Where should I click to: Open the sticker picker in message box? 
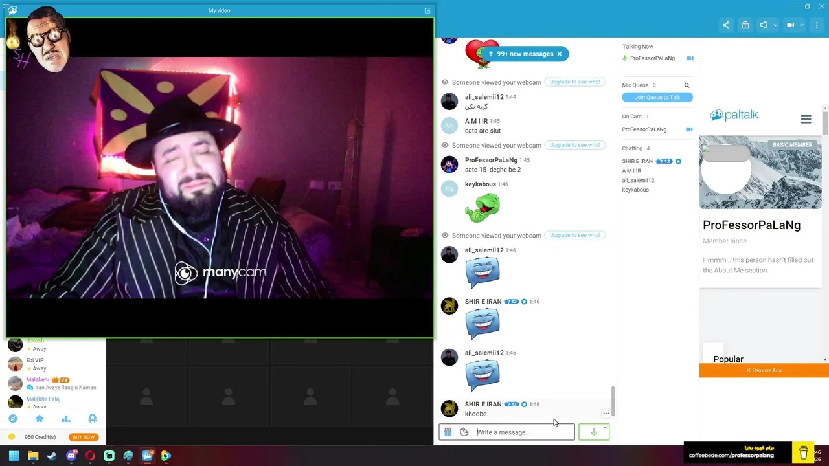[464, 432]
